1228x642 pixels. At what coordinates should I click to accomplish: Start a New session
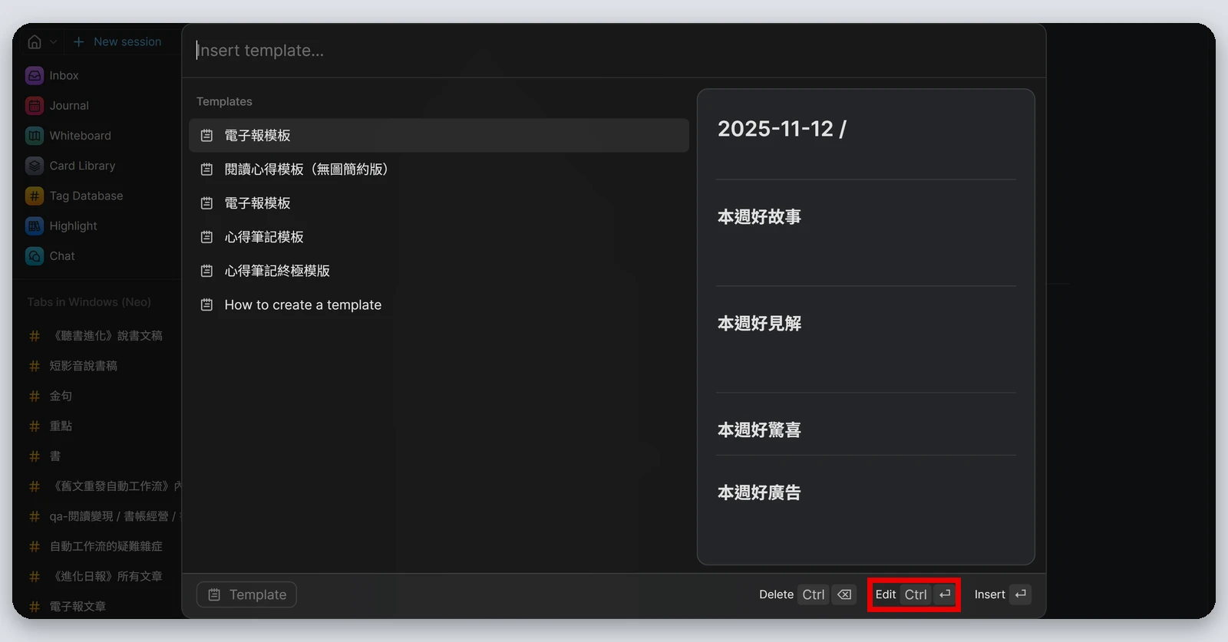[x=117, y=41]
